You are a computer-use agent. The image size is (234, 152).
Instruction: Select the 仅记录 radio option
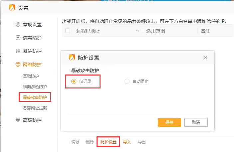[74, 81]
